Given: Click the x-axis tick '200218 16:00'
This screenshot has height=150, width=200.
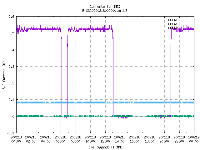Looking at the screenshot, I should point(135,139).
